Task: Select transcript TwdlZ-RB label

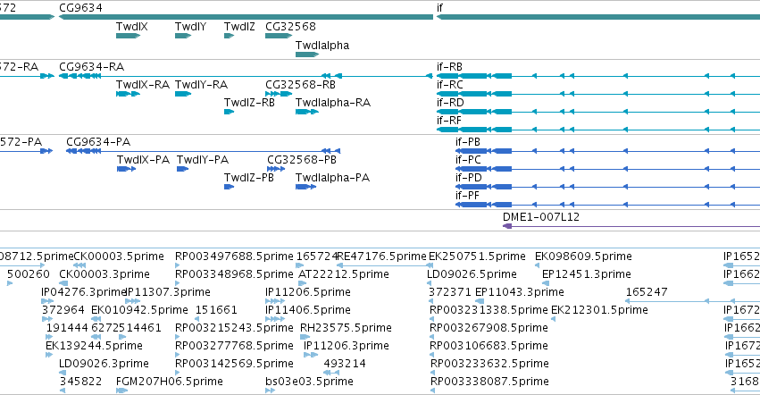Action: [249, 103]
